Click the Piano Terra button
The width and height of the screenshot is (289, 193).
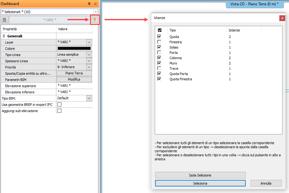pos(74,73)
